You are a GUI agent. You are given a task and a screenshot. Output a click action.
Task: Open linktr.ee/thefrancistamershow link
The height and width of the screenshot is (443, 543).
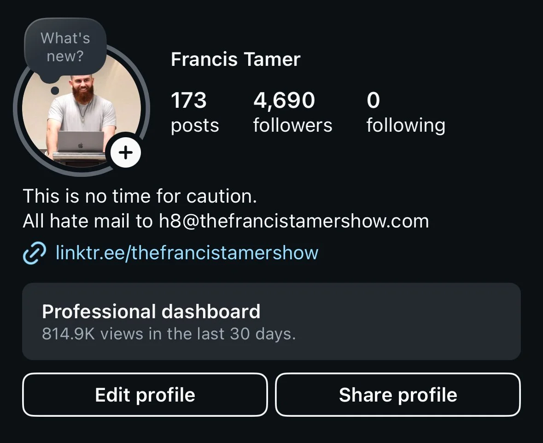coord(187,252)
